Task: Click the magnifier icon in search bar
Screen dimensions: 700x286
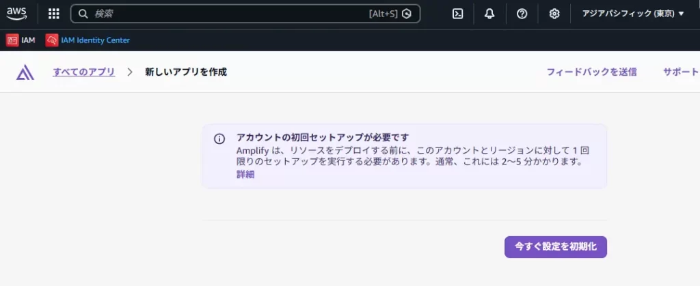Action: (83, 14)
